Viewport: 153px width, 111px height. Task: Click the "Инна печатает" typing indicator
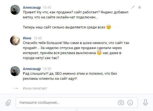coord(35,88)
